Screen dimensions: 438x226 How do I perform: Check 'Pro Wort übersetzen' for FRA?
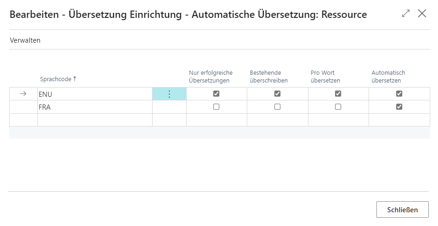[x=338, y=107]
